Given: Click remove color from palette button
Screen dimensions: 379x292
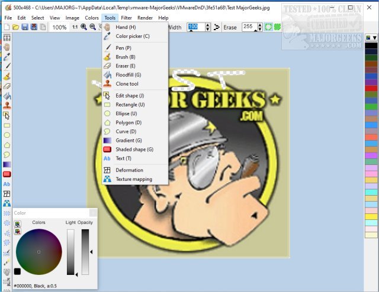Looking at the screenshot, I should pos(17,232).
